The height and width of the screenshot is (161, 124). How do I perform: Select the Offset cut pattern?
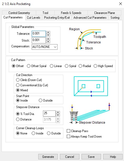pos(18,66)
